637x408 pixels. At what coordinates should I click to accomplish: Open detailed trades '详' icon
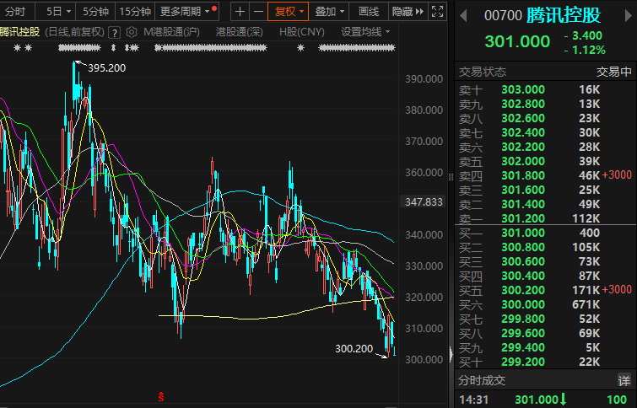coord(624,380)
